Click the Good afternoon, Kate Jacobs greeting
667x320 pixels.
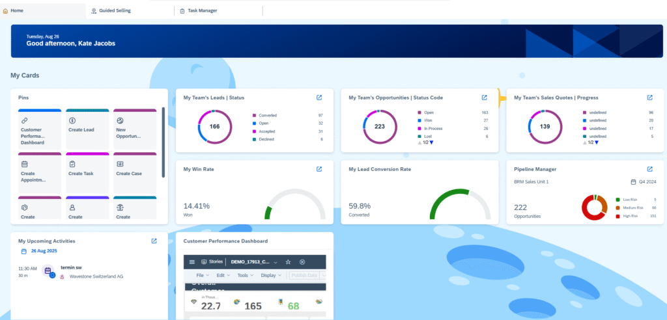pyautogui.click(x=70, y=44)
